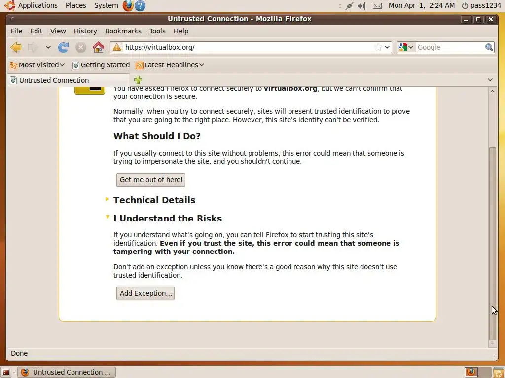Click the workspace switcher with the Firefox icon
This screenshot has height=378, width=505.
point(471,372)
